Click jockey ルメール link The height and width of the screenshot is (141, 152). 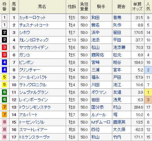(98, 115)
